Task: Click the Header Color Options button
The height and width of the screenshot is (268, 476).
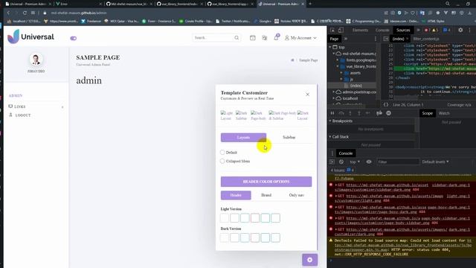Action: click(266, 182)
